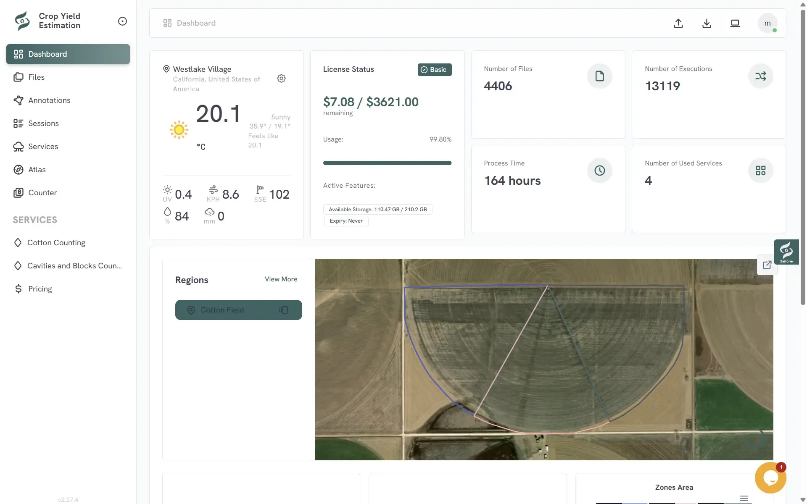Image resolution: width=807 pixels, height=504 pixels.
Task: Click the Saiirone floating widget
Action: (786, 252)
